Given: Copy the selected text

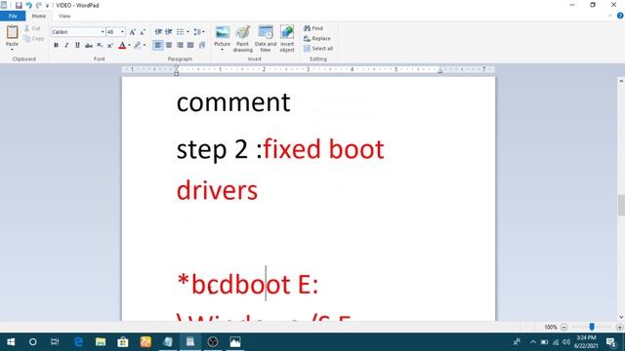Looking at the screenshot, I should [34, 39].
